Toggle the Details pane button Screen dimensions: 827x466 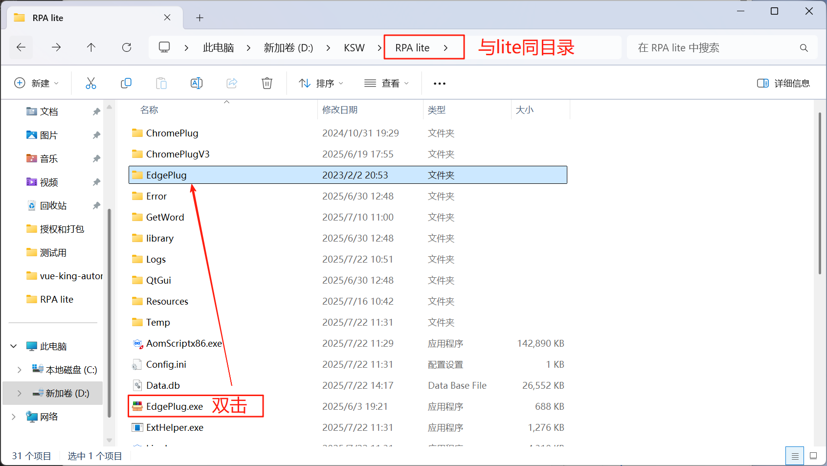point(783,83)
